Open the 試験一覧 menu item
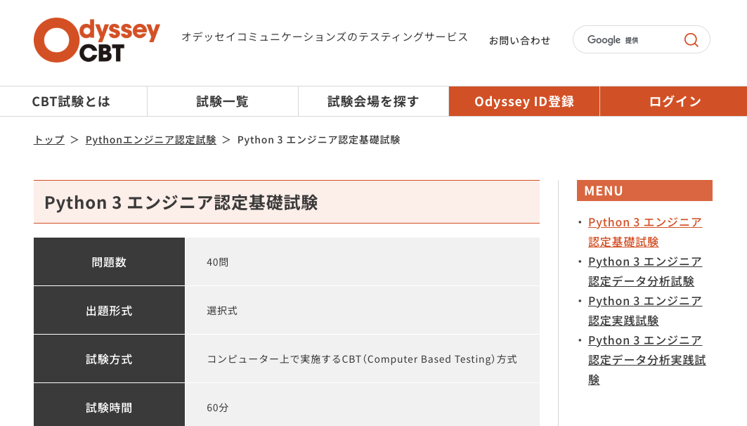The height and width of the screenshot is (426, 747). (223, 101)
